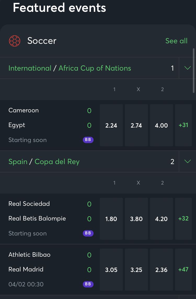Click the red soccer ball icon
The width and height of the screenshot is (196, 299).
coord(15,41)
